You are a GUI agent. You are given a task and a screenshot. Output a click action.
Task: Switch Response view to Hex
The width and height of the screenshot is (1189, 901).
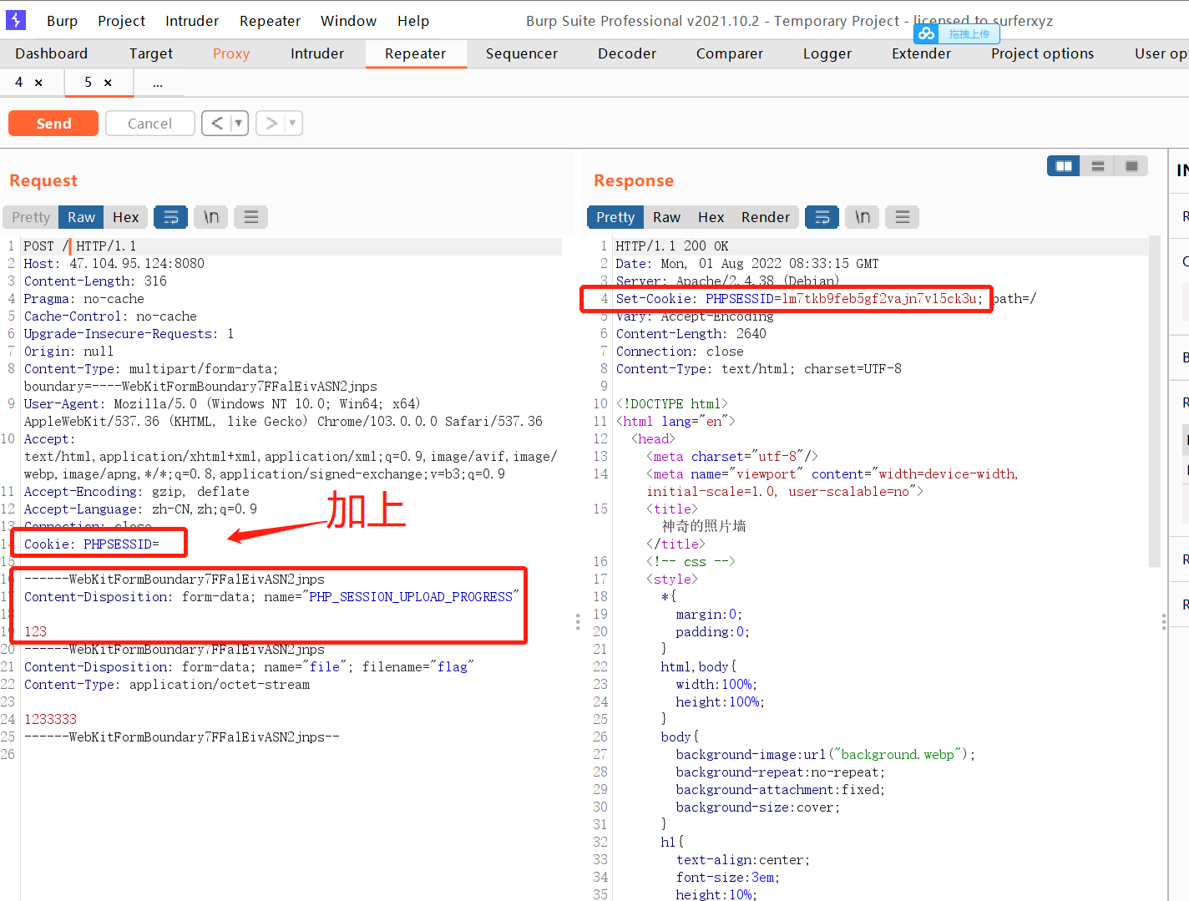pyautogui.click(x=711, y=217)
